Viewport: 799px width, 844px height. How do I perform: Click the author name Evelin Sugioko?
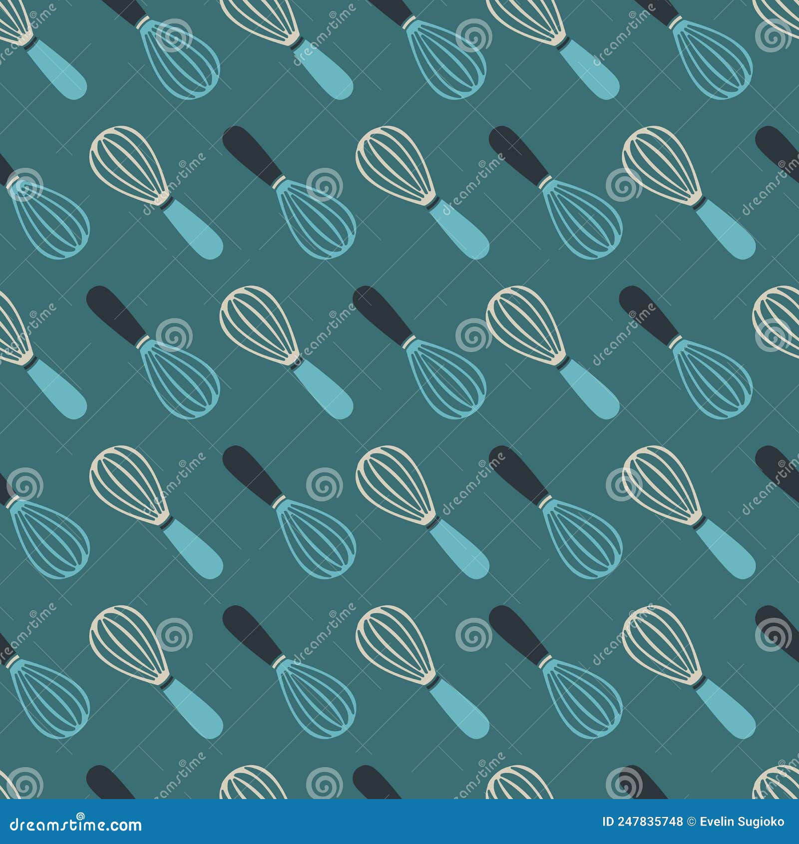741,823
